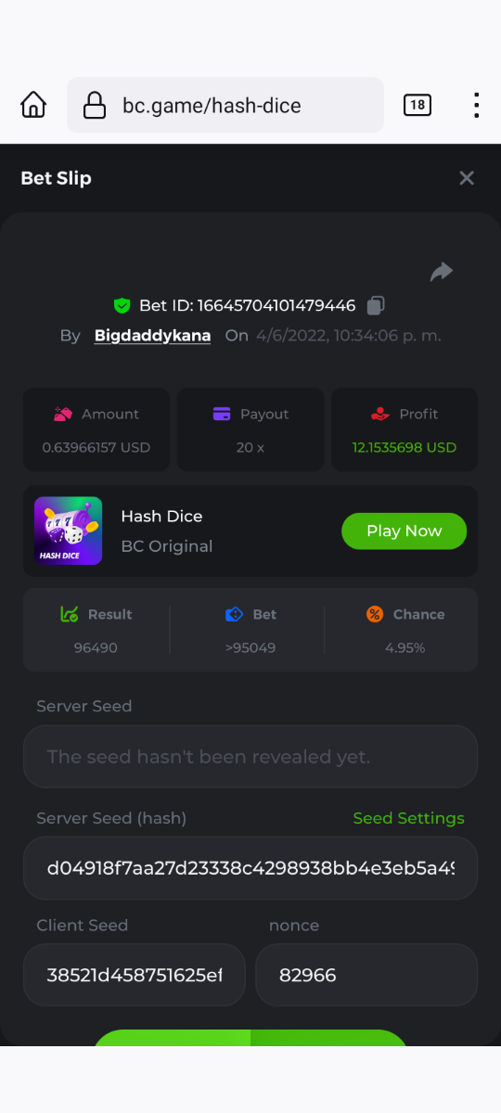The height and width of the screenshot is (1113, 501).
Task: Tap the unrevealed Server Seed field
Action: tap(250, 757)
